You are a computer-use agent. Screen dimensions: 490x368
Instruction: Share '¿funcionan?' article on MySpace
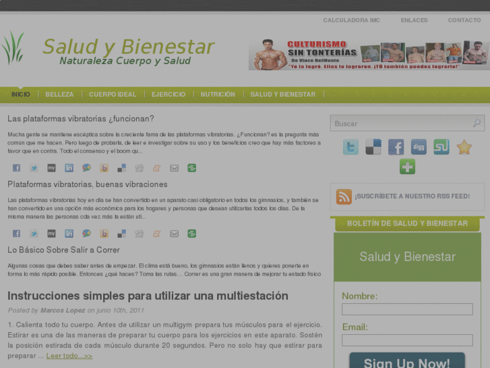pyautogui.click(x=52, y=168)
